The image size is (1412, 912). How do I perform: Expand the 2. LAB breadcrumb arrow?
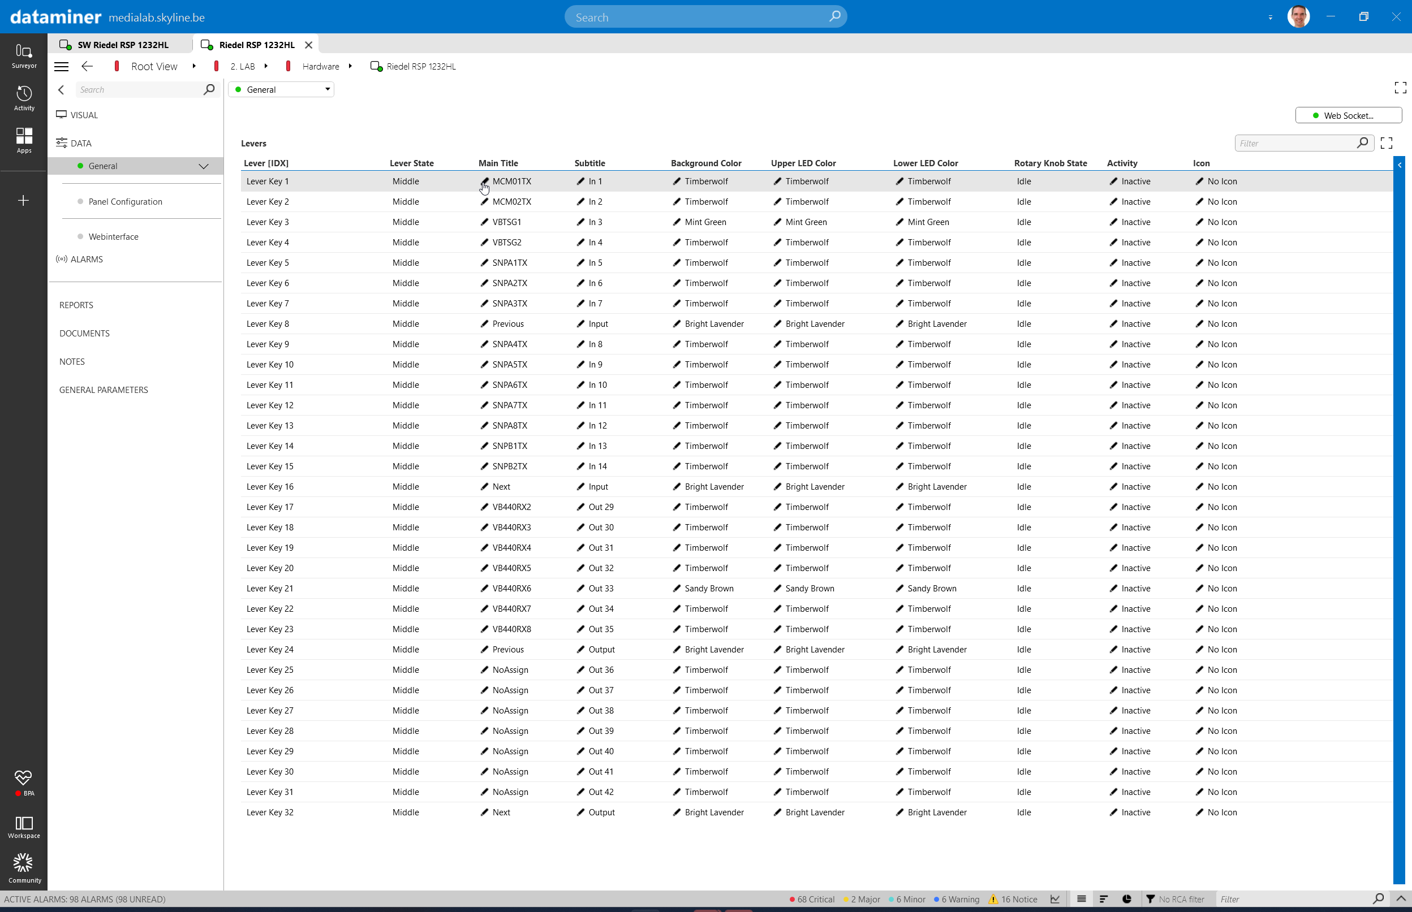265,66
